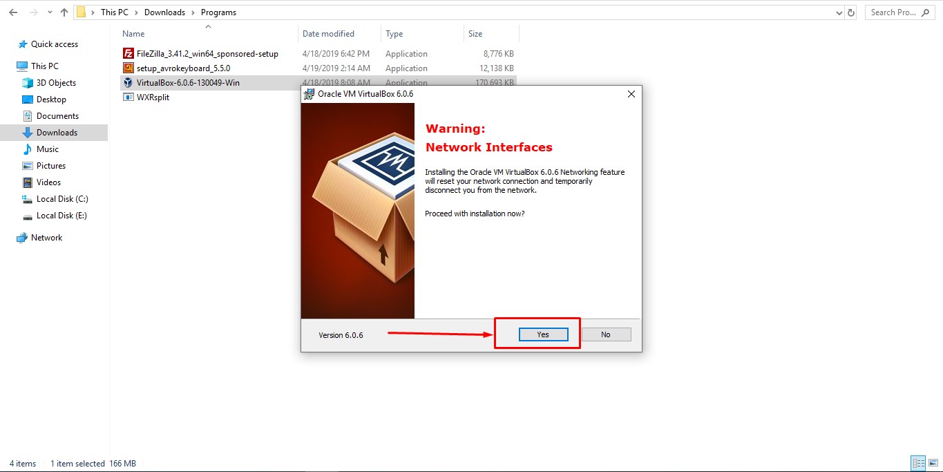Screen dimensions: 943x472
Task: Click the Network icon
Action: [22, 238]
